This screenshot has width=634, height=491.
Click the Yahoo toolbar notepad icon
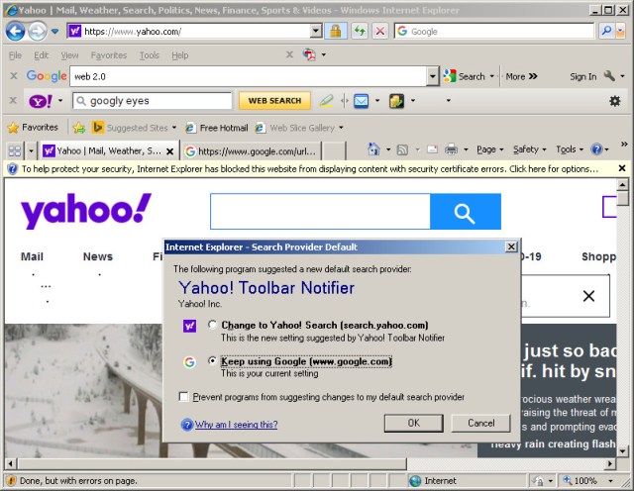tap(396, 101)
